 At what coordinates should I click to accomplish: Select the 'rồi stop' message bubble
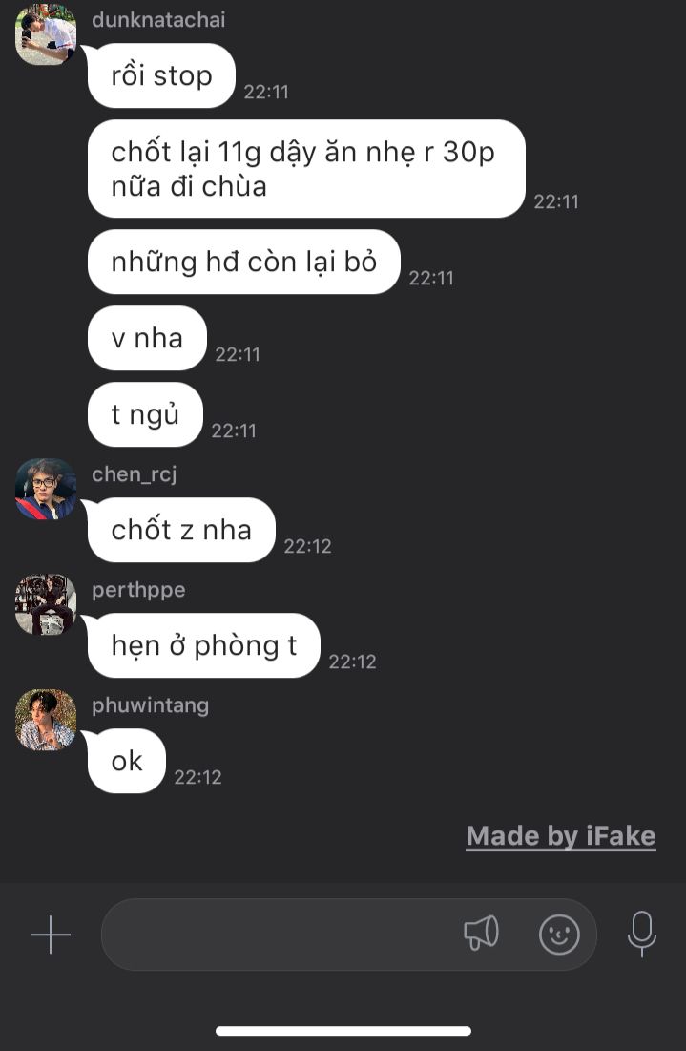click(161, 75)
